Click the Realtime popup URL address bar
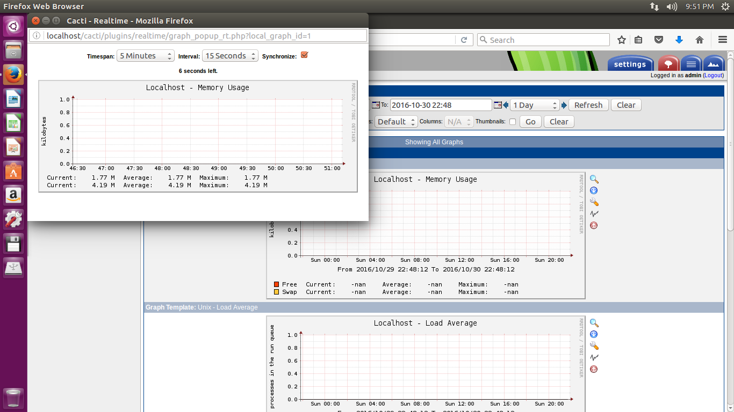 198,36
